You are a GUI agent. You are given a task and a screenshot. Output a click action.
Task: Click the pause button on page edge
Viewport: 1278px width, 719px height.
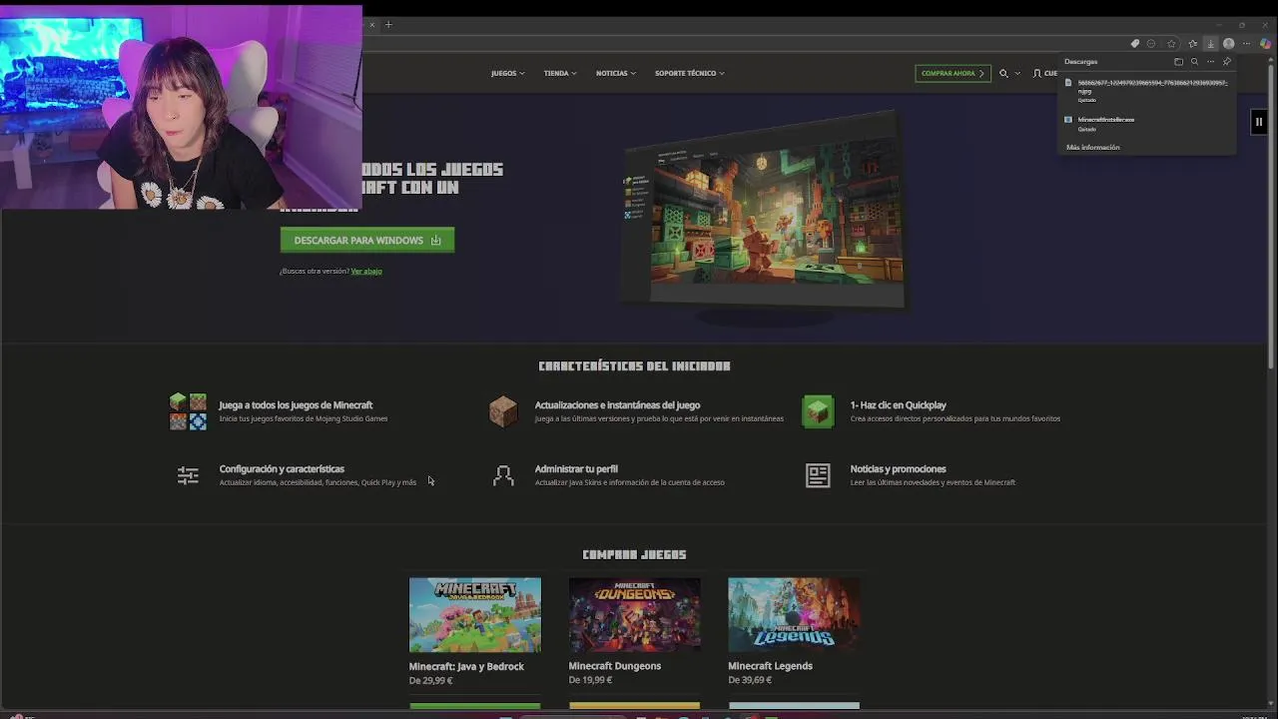point(1259,122)
